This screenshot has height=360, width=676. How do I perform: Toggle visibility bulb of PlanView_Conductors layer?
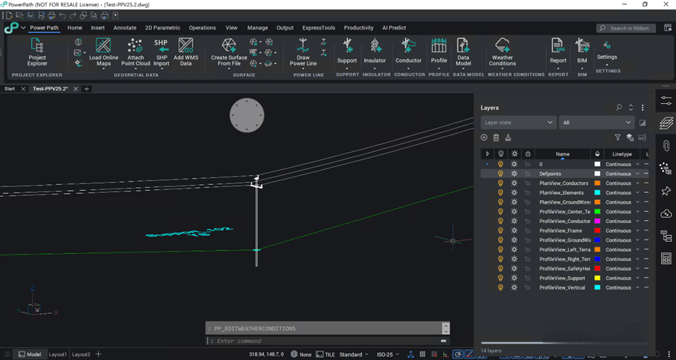click(x=500, y=184)
